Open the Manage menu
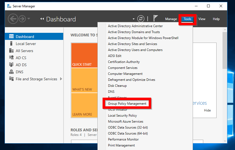Screen dimensions: 235x150 pyautogui.click(x=171, y=19)
